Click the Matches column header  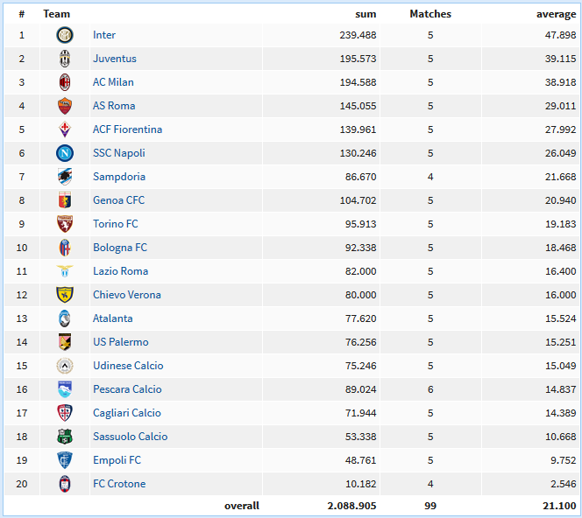pos(430,14)
